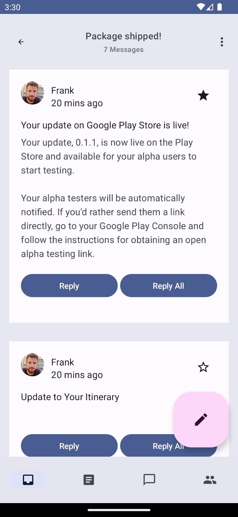This screenshot has height=517, width=238.
Task: Open the three-dot overflow menu
Action: tap(222, 42)
